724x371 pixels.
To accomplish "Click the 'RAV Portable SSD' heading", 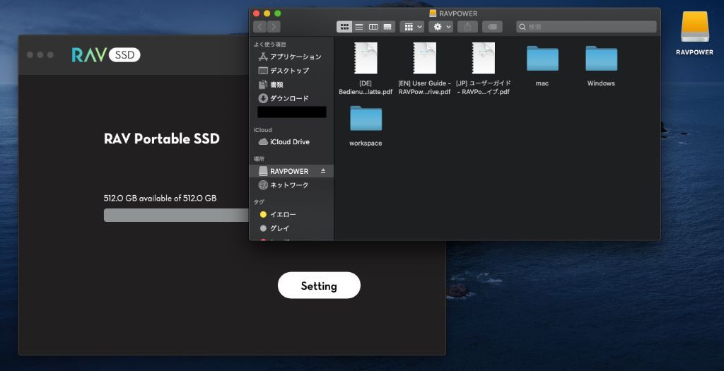I will click(162, 139).
